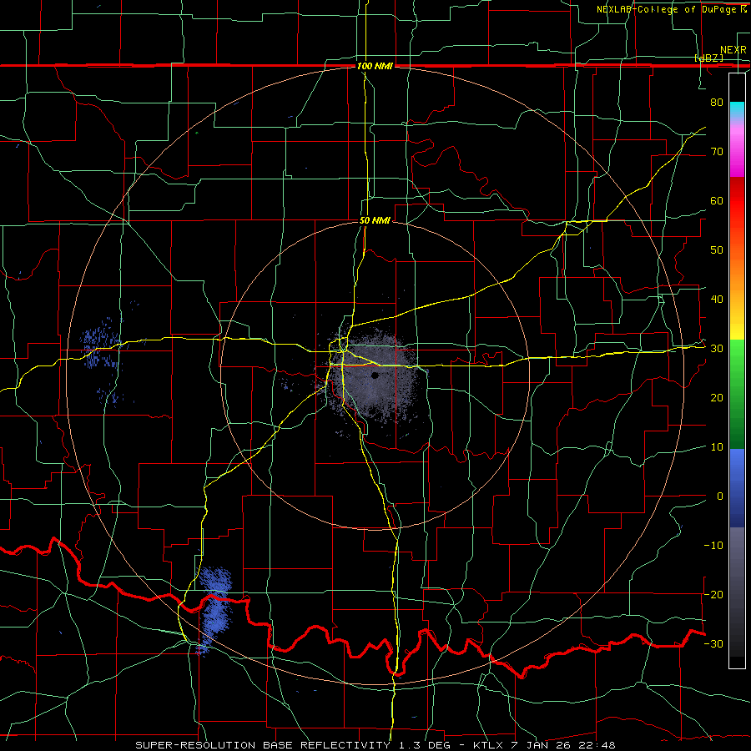Select the 60 dBZ scale value

click(717, 200)
